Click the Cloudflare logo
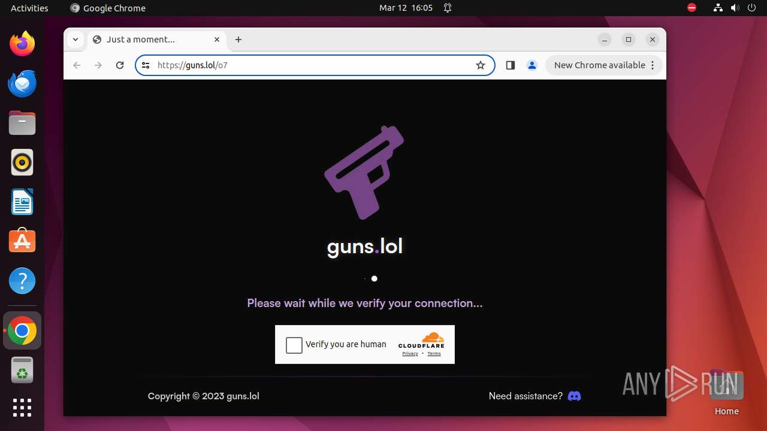This screenshot has width=767, height=431. 422,341
